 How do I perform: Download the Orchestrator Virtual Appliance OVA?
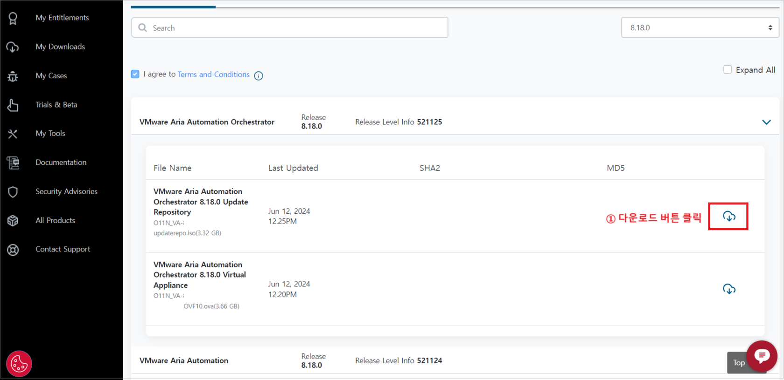(x=728, y=289)
